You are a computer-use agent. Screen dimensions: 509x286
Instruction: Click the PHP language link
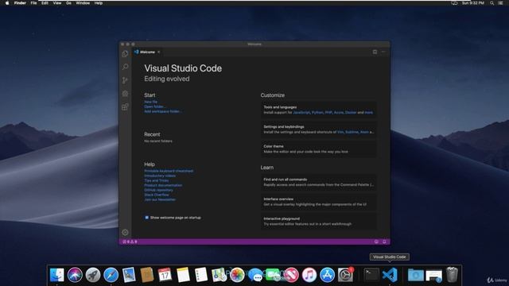point(328,113)
